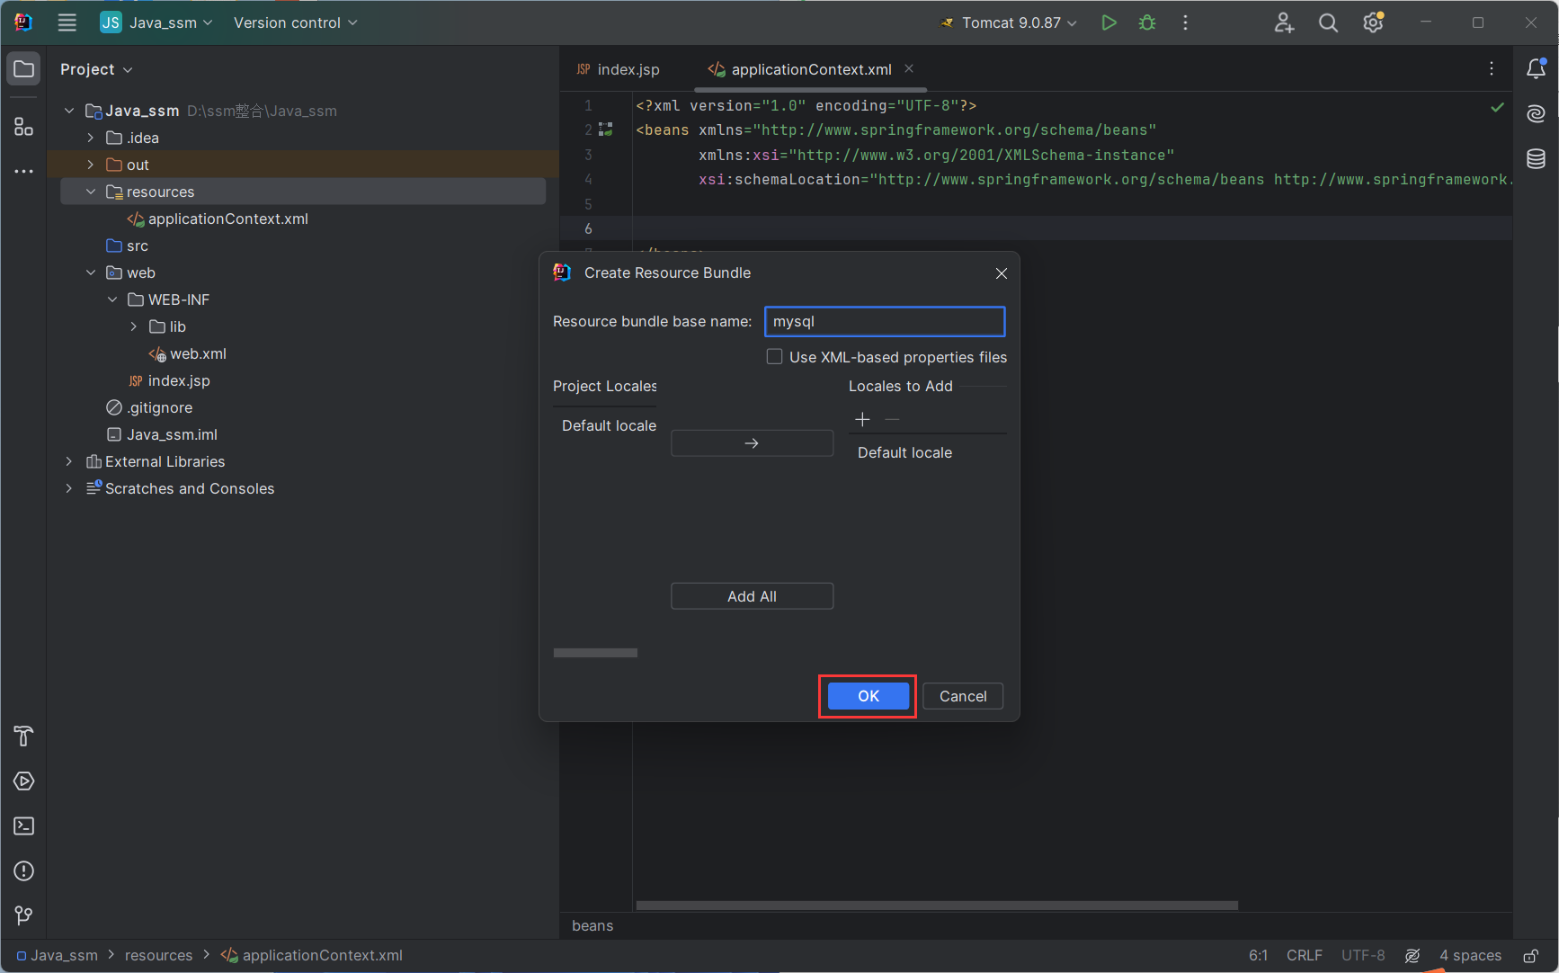Click the Debug bug icon
The height and width of the screenshot is (973, 1559).
pyautogui.click(x=1147, y=22)
